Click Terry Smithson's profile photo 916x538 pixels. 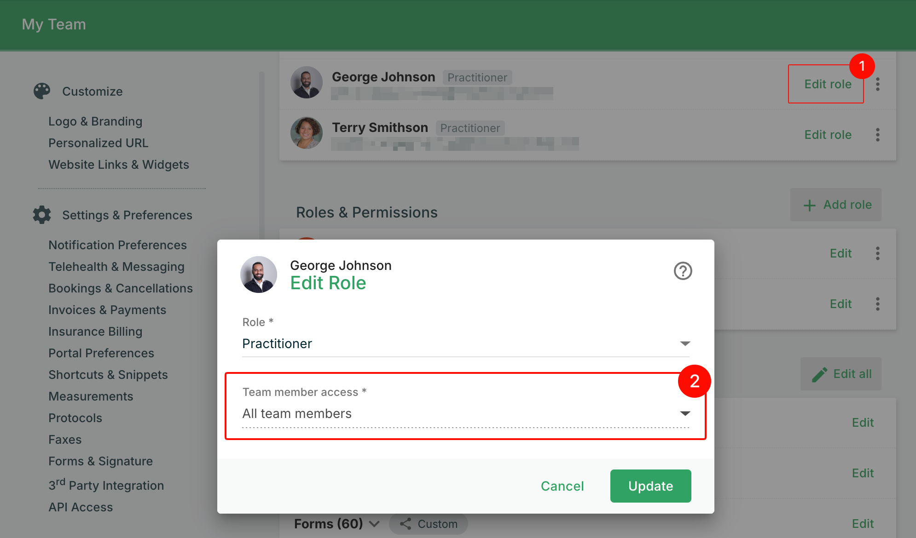(307, 133)
